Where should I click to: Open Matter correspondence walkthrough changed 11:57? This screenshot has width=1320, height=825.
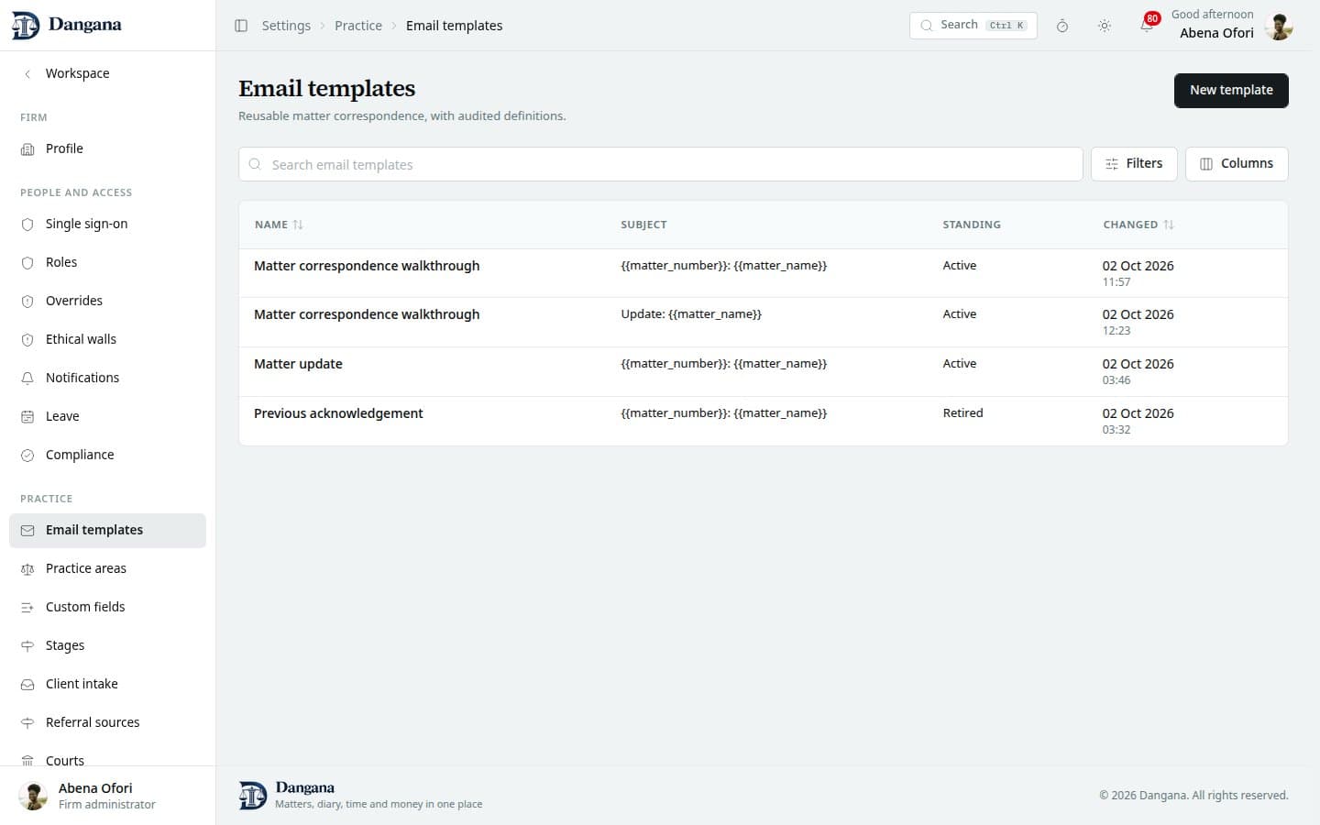pos(763,273)
